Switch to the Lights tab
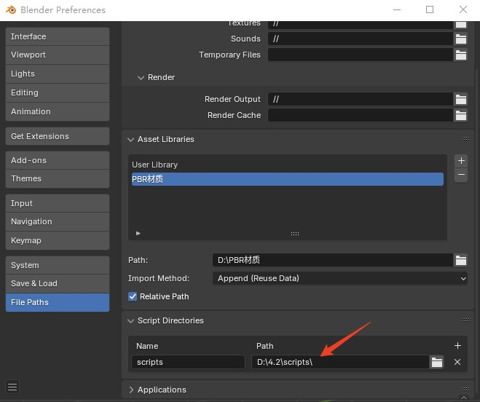Image resolution: width=480 pixels, height=402 pixels. click(58, 74)
